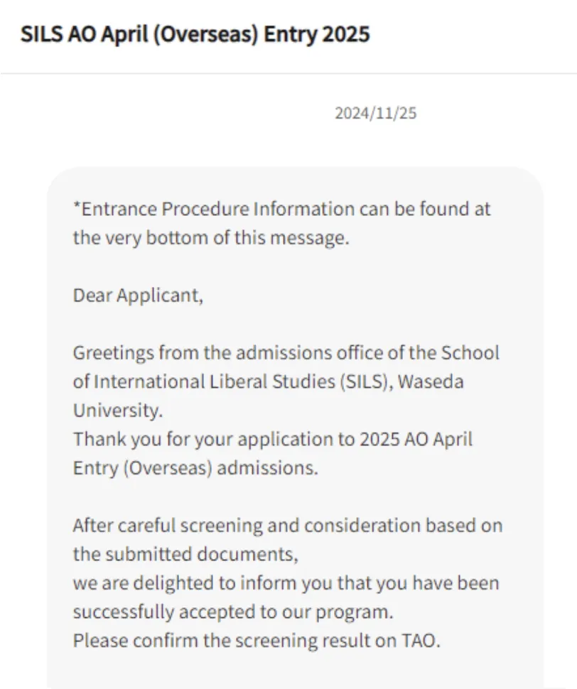Click the "Dear Applicant," salutation
577x689 pixels.
pos(138,295)
